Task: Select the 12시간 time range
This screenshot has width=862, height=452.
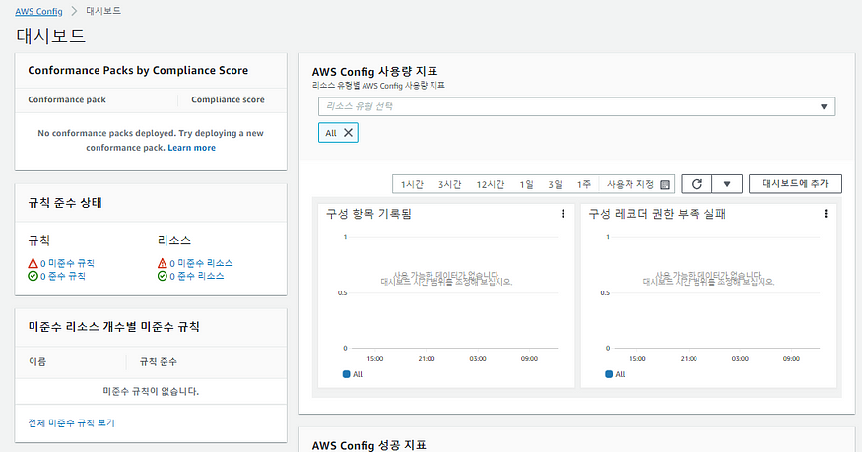Action: tap(491, 184)
